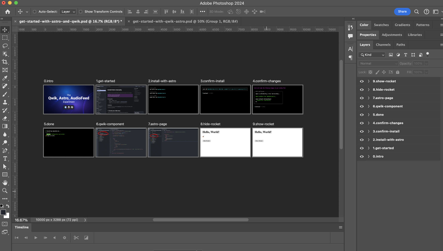
Task: Open get-started-with-qwik-astro.psd document tab
Action: (185, 21)
